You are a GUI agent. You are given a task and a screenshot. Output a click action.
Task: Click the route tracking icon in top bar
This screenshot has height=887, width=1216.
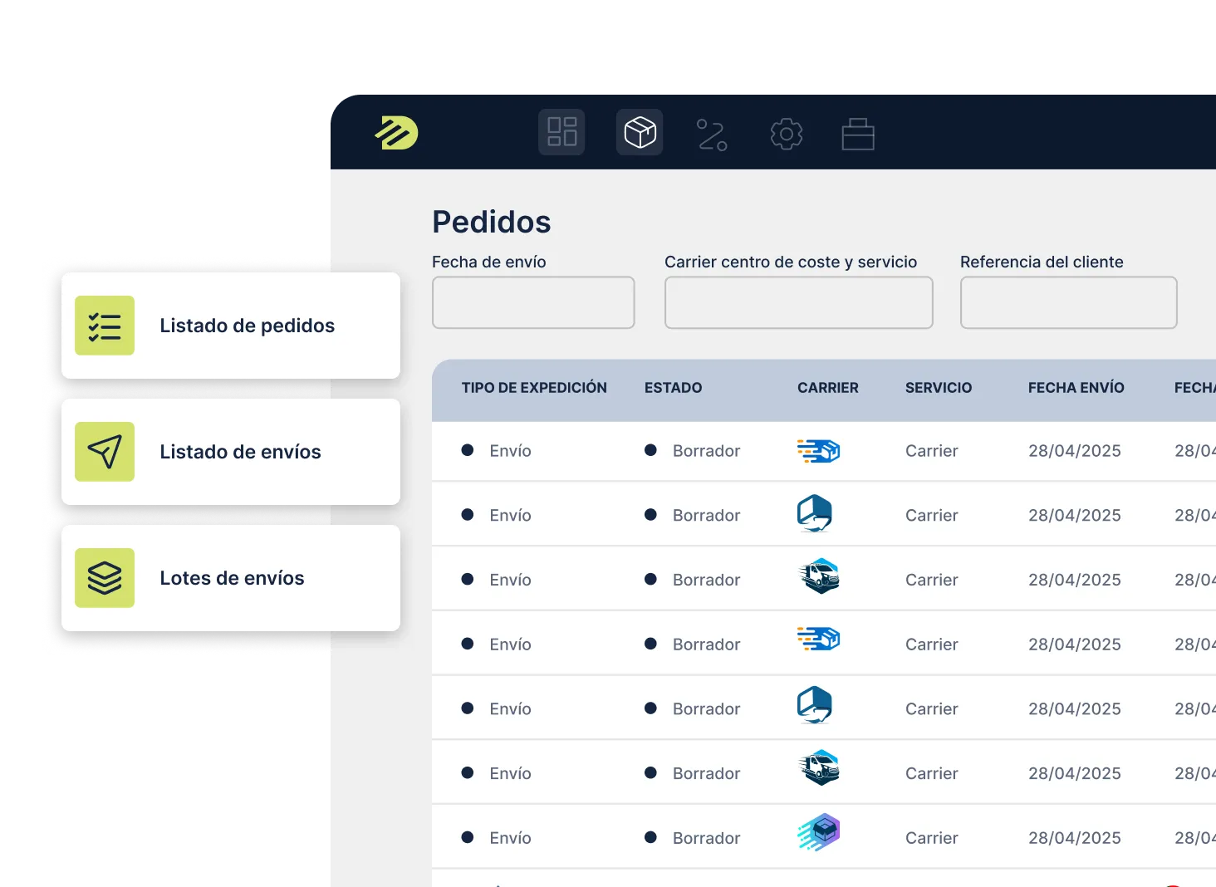(x=713, y=134)
